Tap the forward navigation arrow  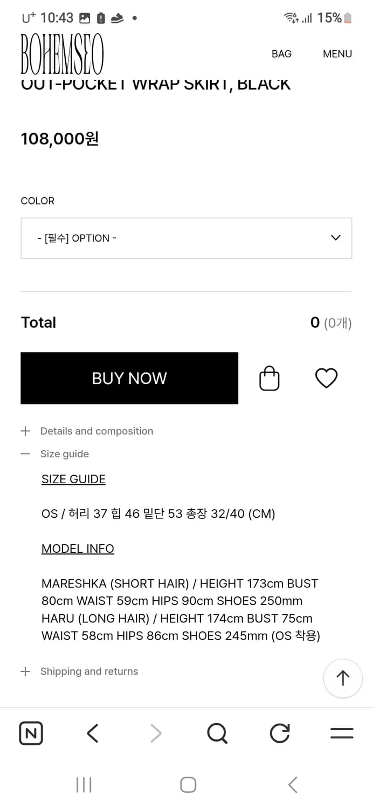tap(155, 733)
